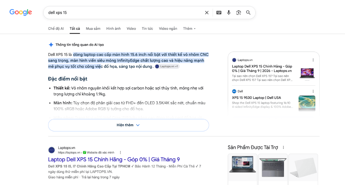This screenshot has width=345, height=185.
Task: Switch to Chế độ AI tab
Action: coord(56,29)
